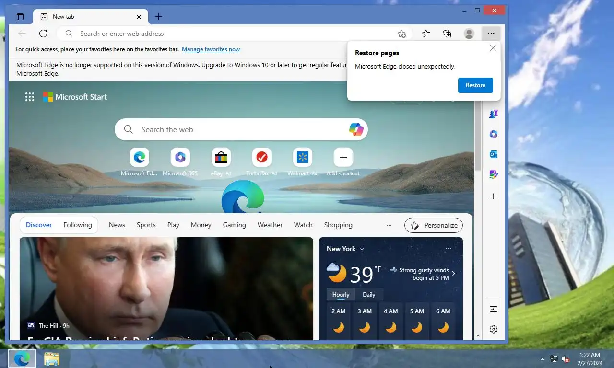Open a new tab with plus button
Image resolution: width=614 pixels, height=368 pixels.
158,17
